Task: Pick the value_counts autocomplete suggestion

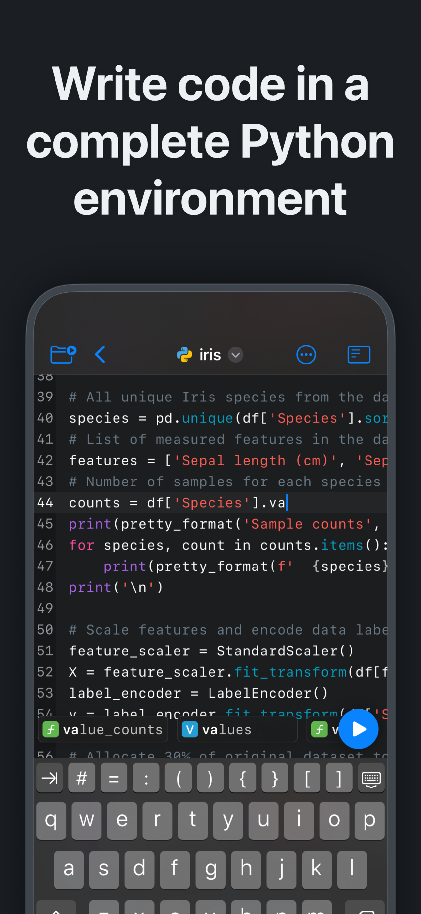Action: (103, 730)
